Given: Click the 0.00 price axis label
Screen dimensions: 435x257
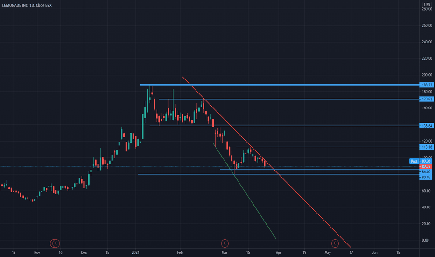Looking at the screenshot, I should click(x=425, y=240).
